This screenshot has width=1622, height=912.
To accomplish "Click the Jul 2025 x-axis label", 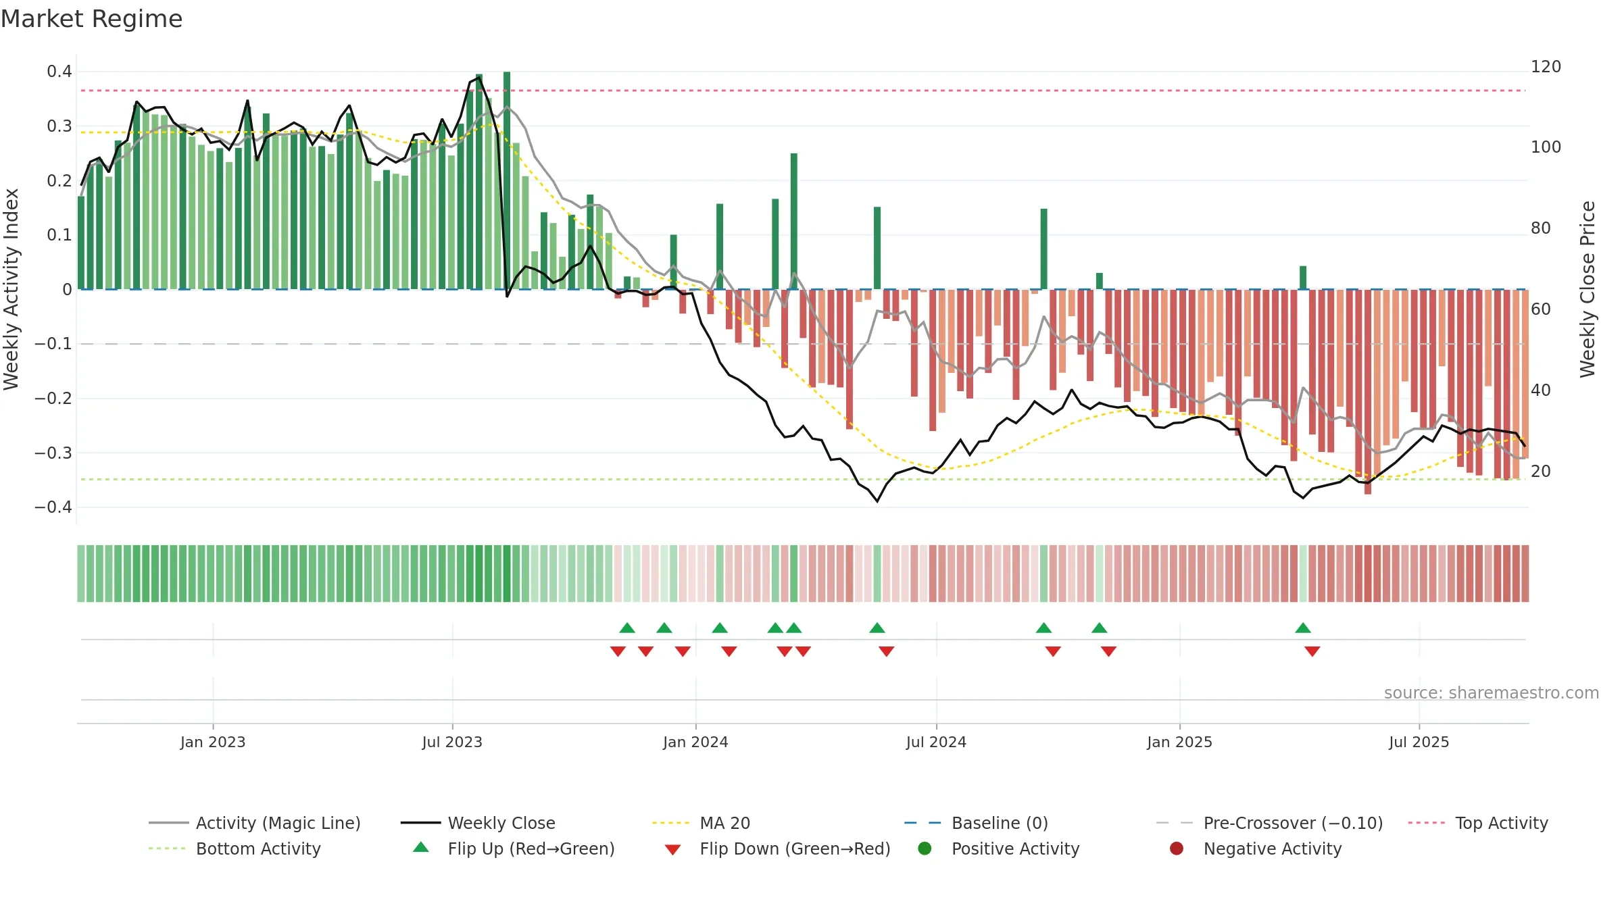I will click(x=1419, y=742).
